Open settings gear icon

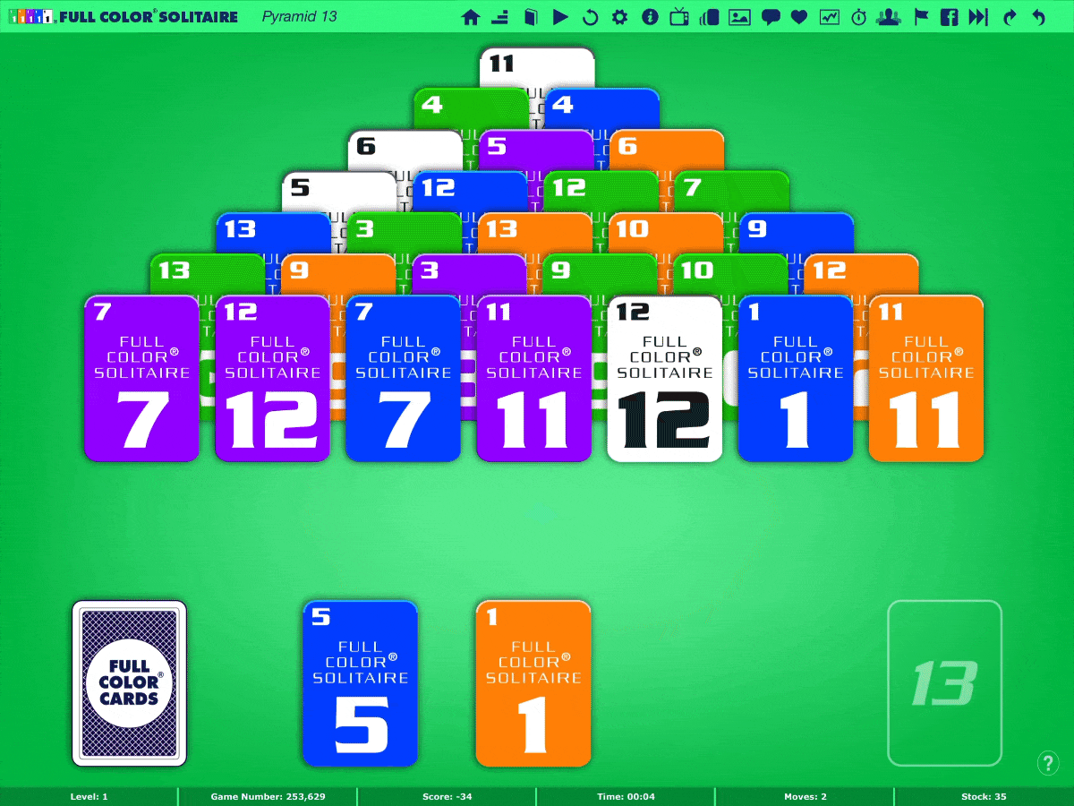(x=619, y=16)
